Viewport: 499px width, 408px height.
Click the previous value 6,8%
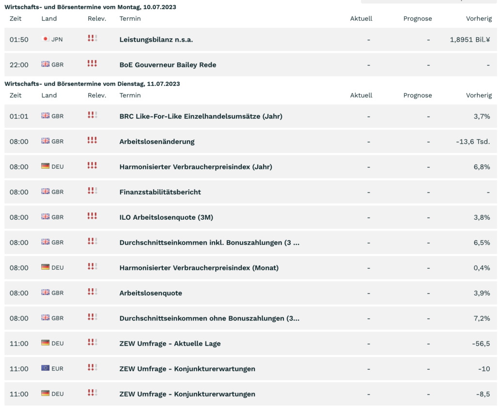(482, 167)
